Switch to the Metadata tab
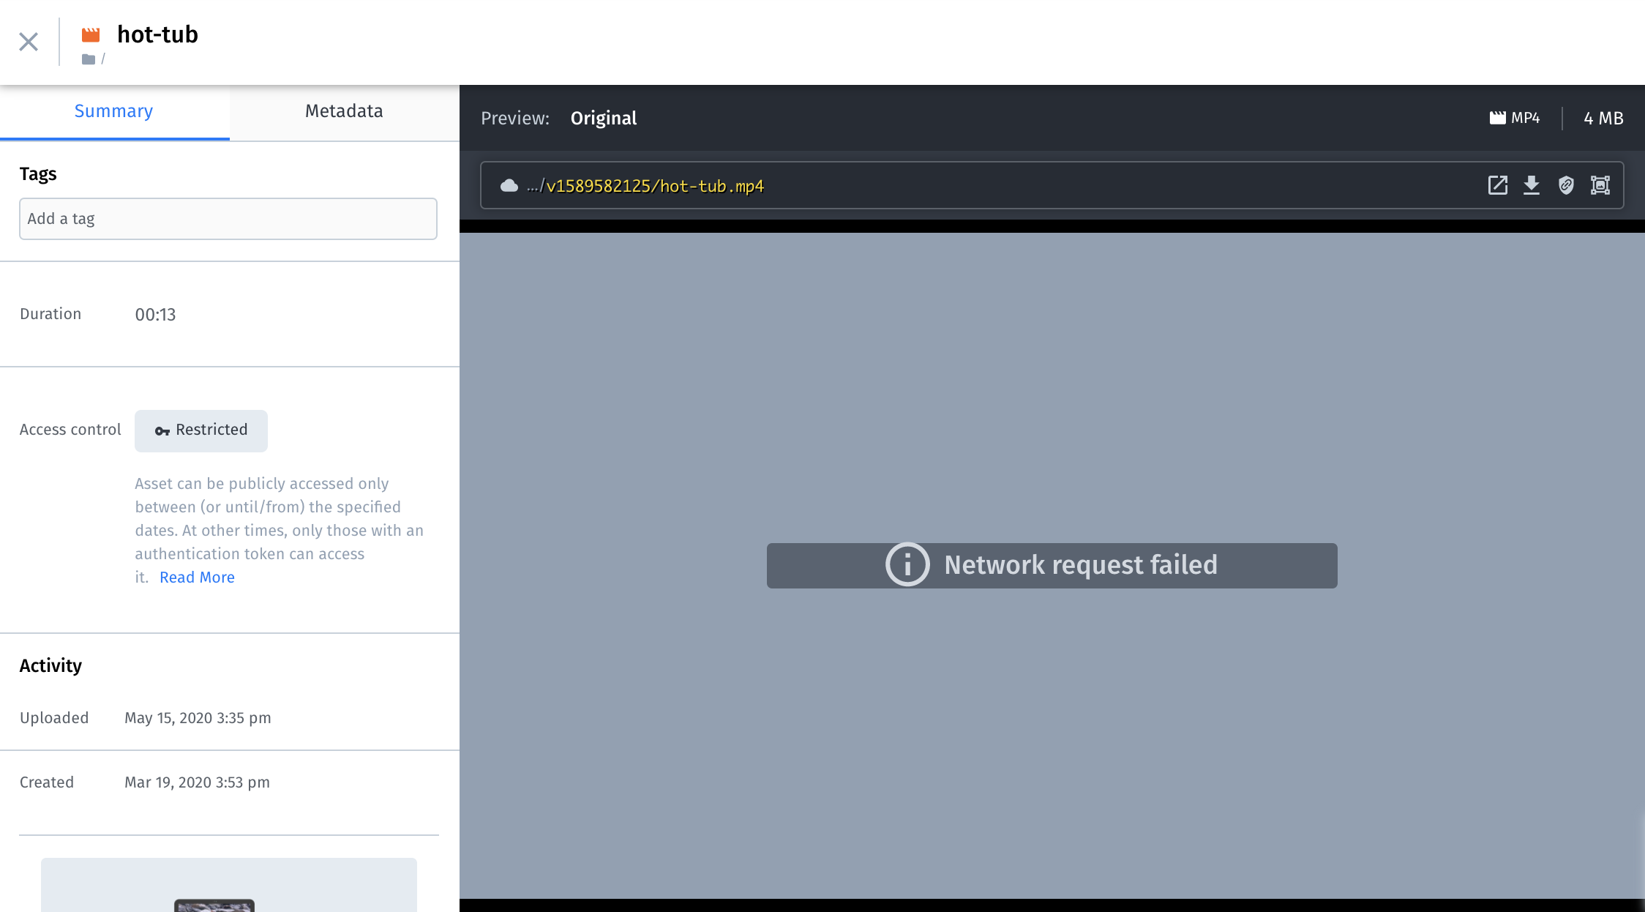This screenshot has width=1645, height=912. 344,111
